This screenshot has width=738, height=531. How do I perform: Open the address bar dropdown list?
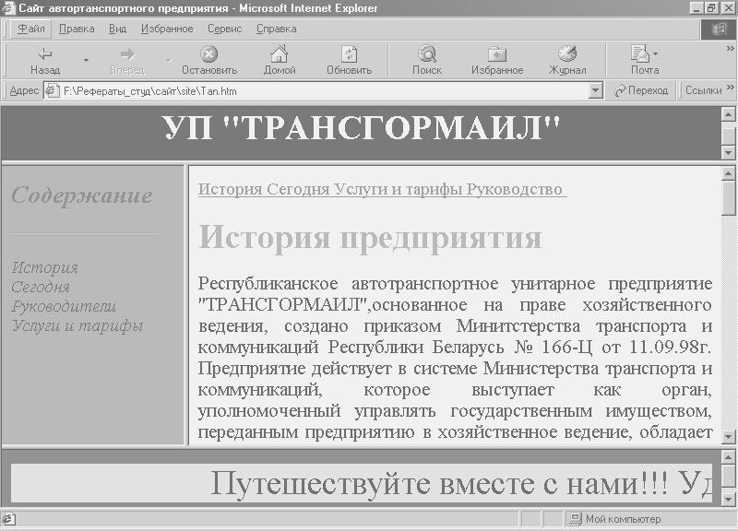[596, 90]
